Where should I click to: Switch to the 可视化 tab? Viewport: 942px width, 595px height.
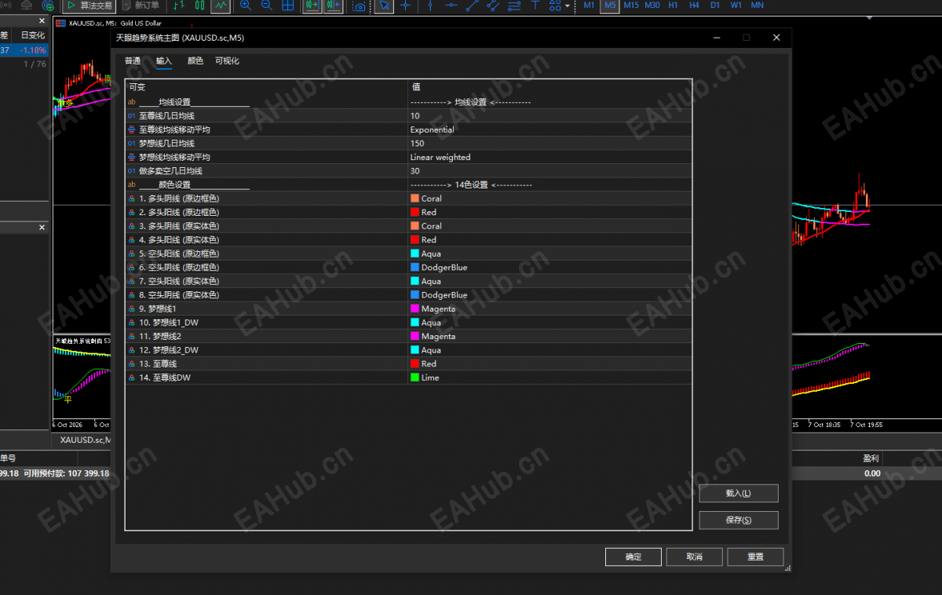click(x=227, y=61)
